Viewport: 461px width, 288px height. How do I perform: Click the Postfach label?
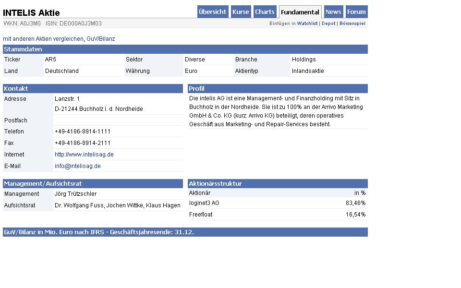(x=15, y=120)
